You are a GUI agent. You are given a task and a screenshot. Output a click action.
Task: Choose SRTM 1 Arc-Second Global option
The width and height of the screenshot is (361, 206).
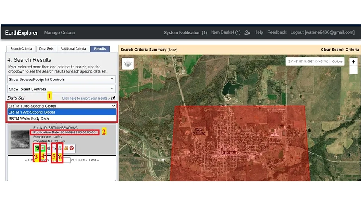coord(61,112)
